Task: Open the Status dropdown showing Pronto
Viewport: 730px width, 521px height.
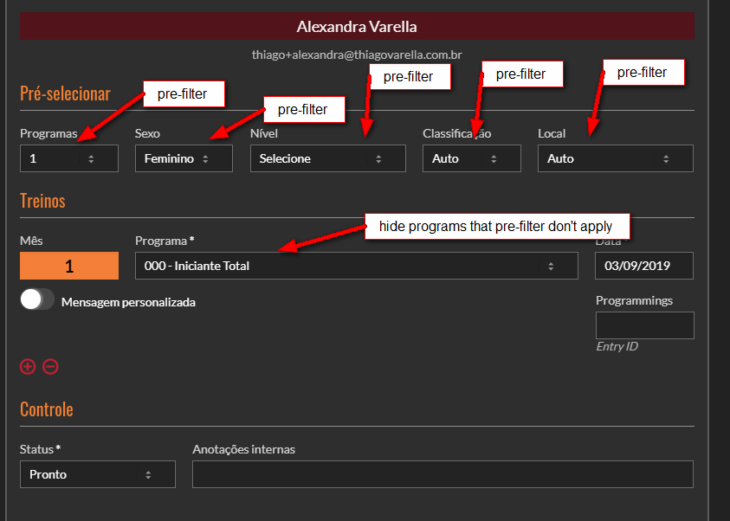Action: (x=97, y=474)
